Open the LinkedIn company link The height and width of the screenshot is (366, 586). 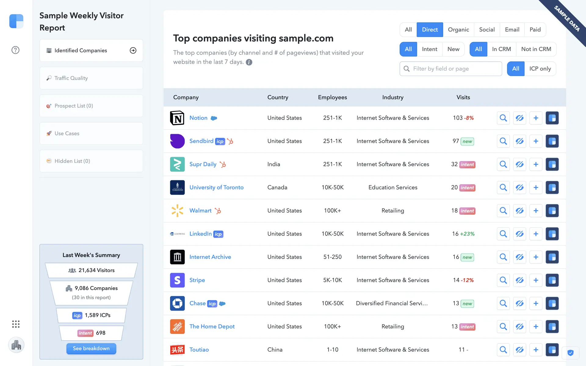[200, 234]
